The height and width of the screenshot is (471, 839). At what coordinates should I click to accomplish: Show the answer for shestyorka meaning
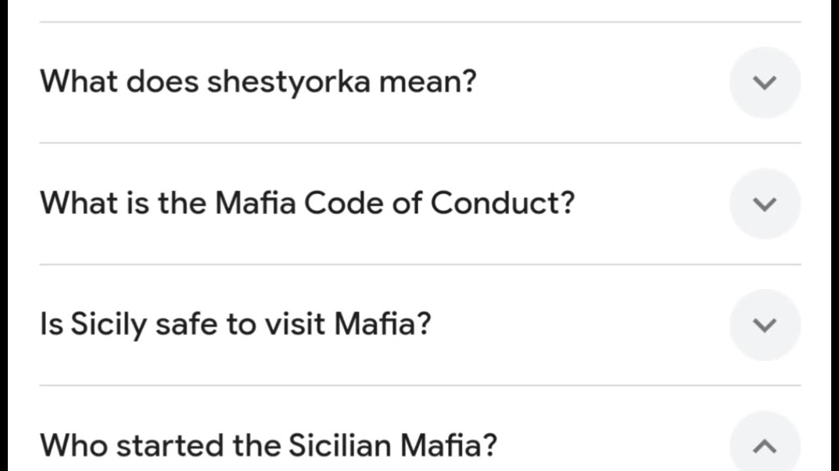pyautogui.click(x=765, y=82)
